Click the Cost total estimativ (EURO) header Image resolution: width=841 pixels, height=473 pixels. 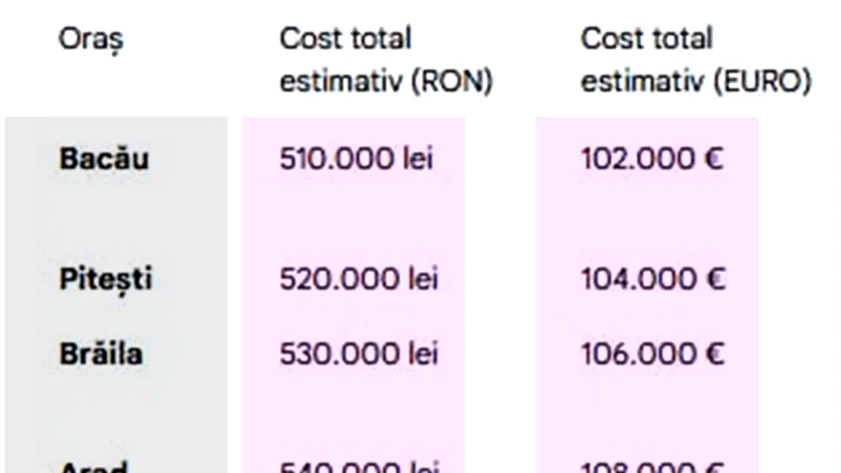pos(696,60)
